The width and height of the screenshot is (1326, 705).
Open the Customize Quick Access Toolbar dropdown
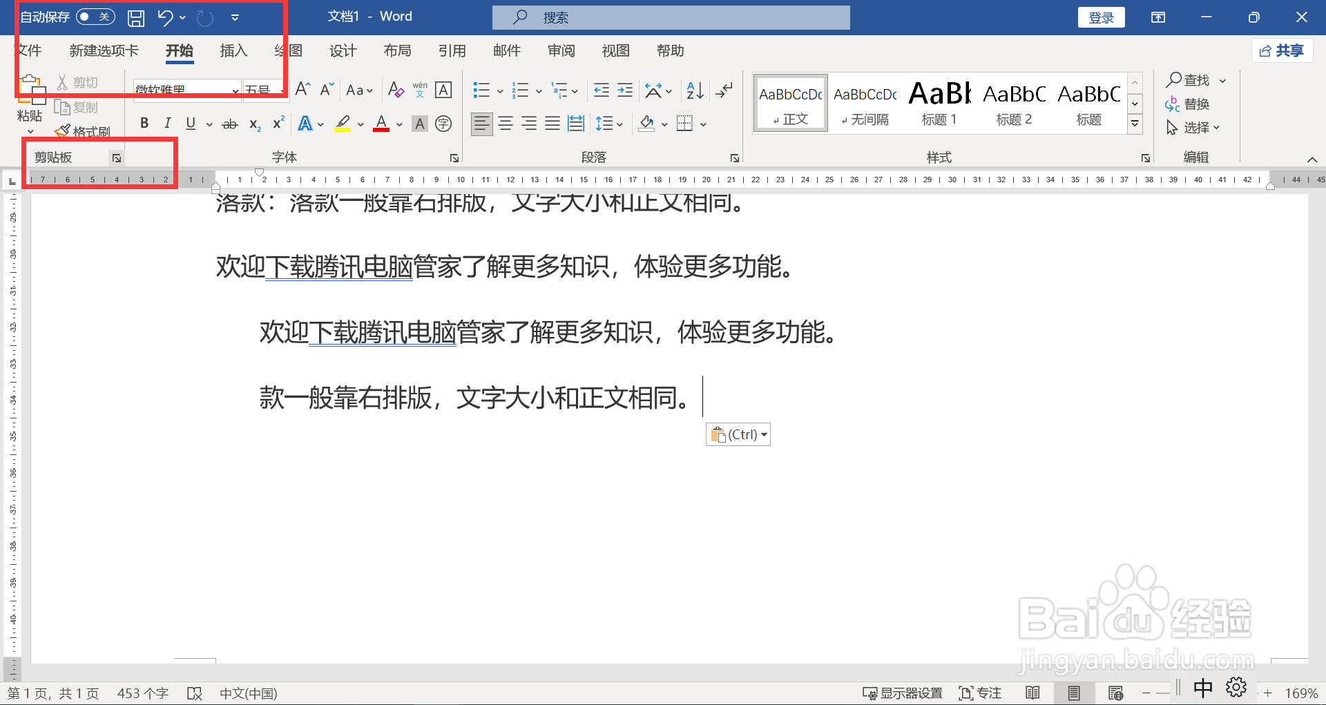[x=235, y=17]
